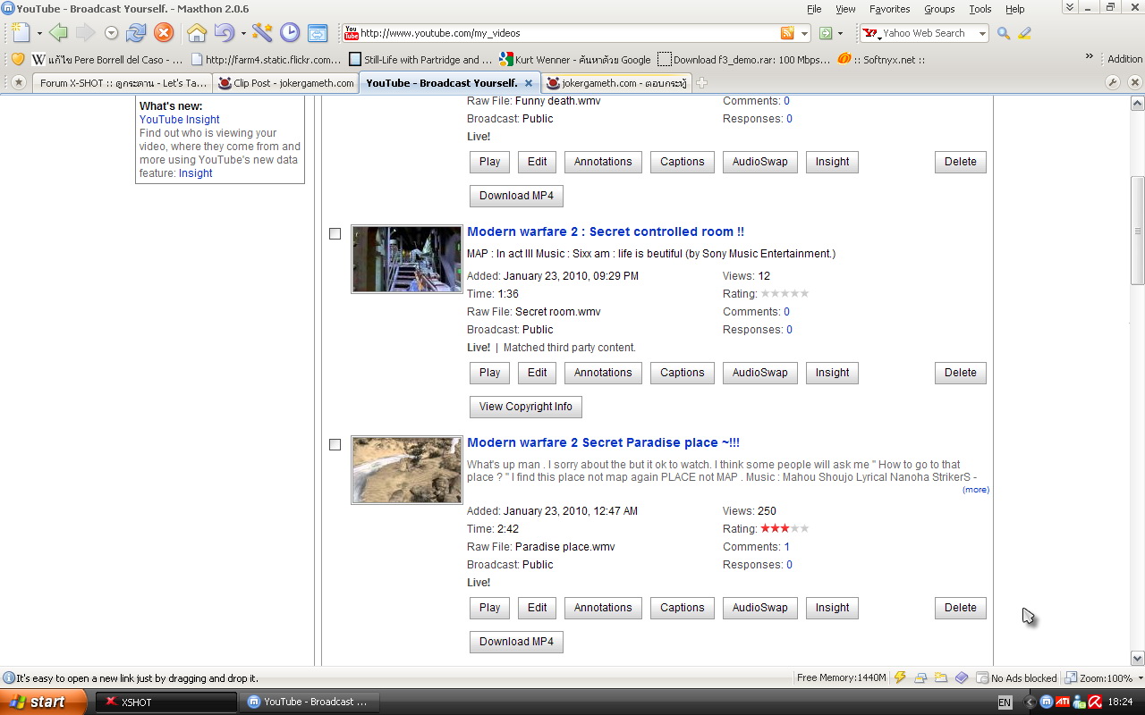Open a new tab with the plus icon

[x=702, y=83]
